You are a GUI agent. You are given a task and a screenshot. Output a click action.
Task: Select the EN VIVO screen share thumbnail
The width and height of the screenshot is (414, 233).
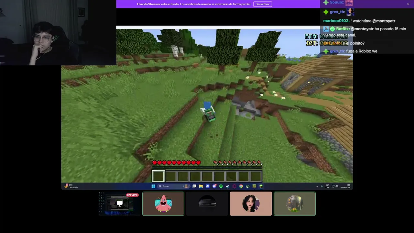tap(120, 204)
